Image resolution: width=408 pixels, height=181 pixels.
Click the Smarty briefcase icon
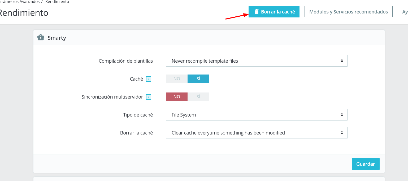tap(41, 38)
